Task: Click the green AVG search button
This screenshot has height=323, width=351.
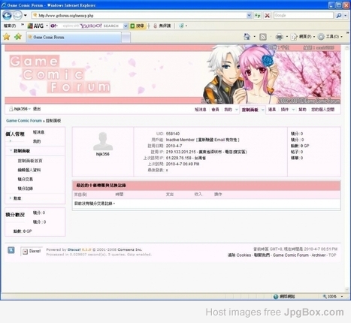Action: click(138, 26)
